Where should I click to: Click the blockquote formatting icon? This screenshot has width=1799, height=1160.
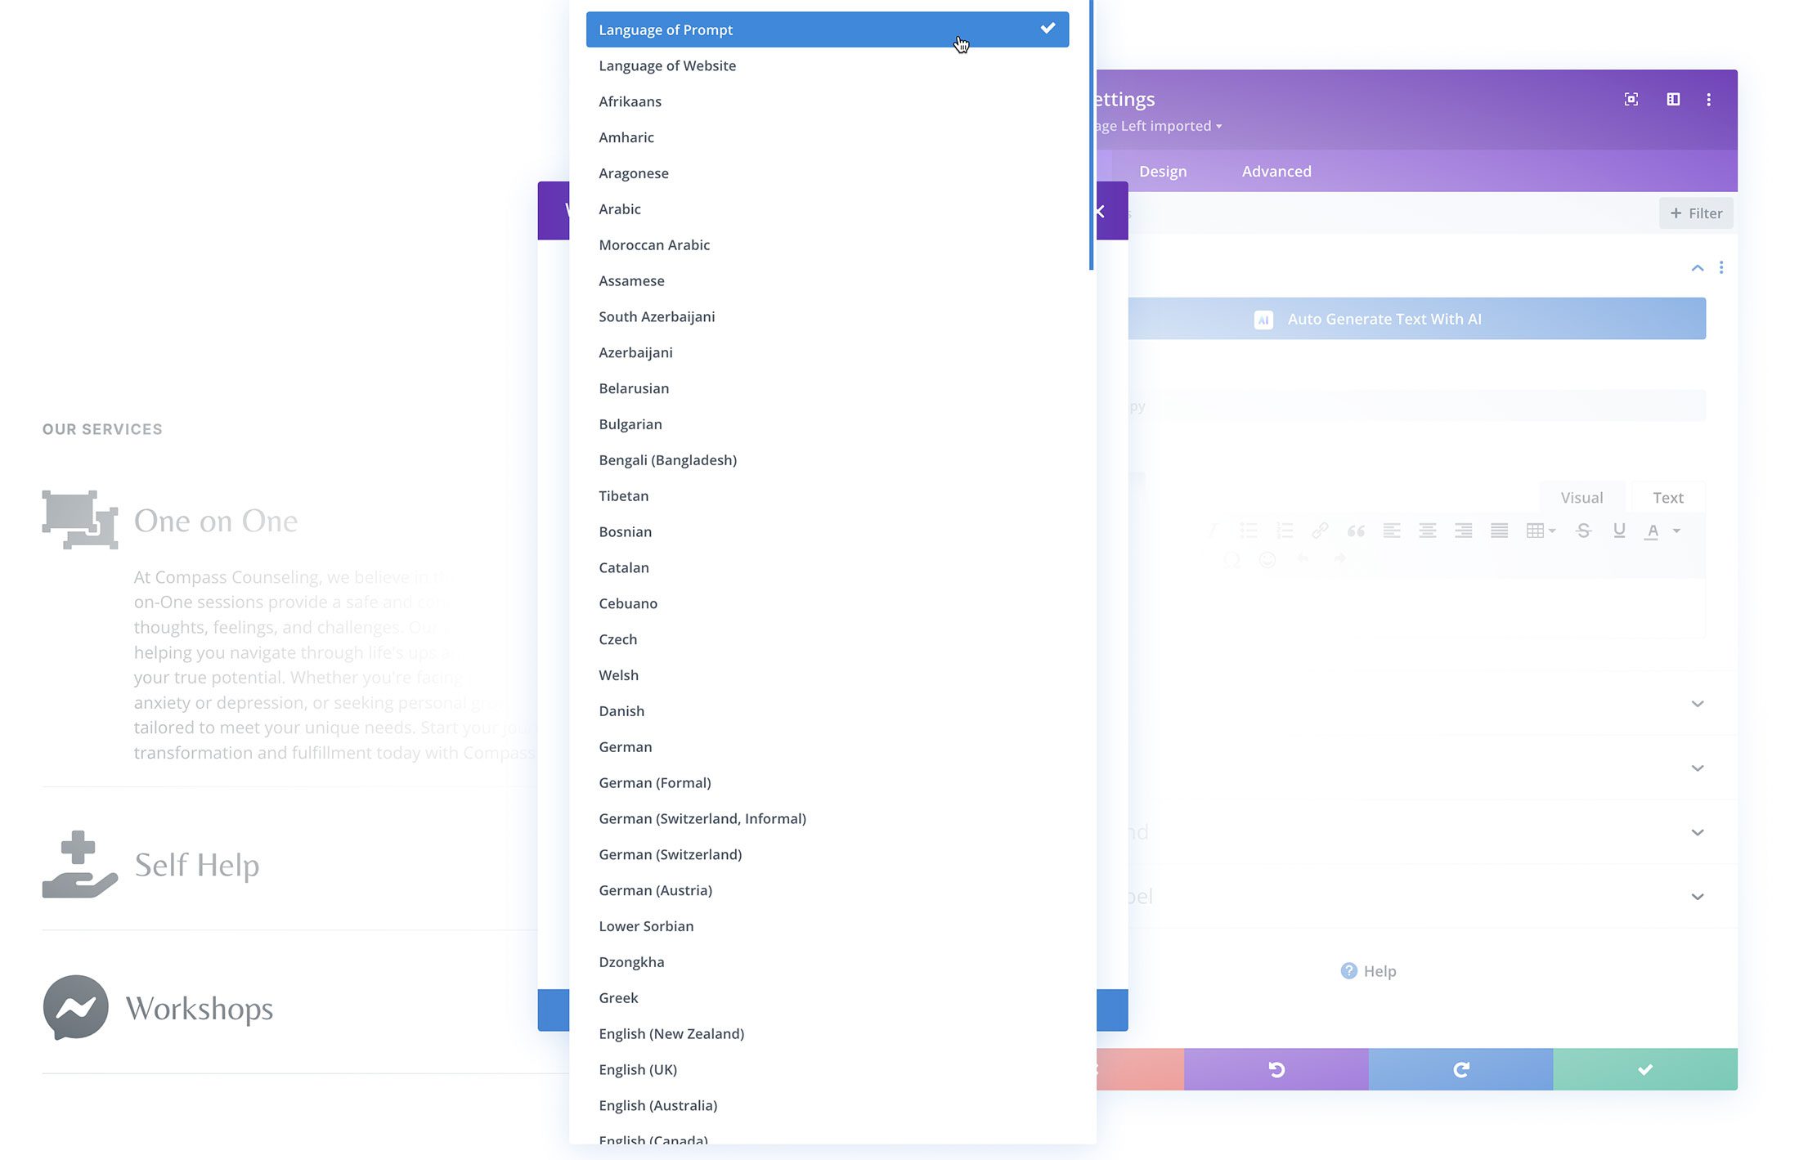1356,530
